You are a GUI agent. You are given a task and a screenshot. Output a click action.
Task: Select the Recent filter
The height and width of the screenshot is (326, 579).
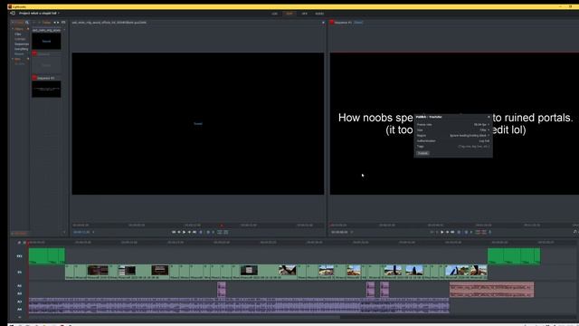(x=19, y=54)
